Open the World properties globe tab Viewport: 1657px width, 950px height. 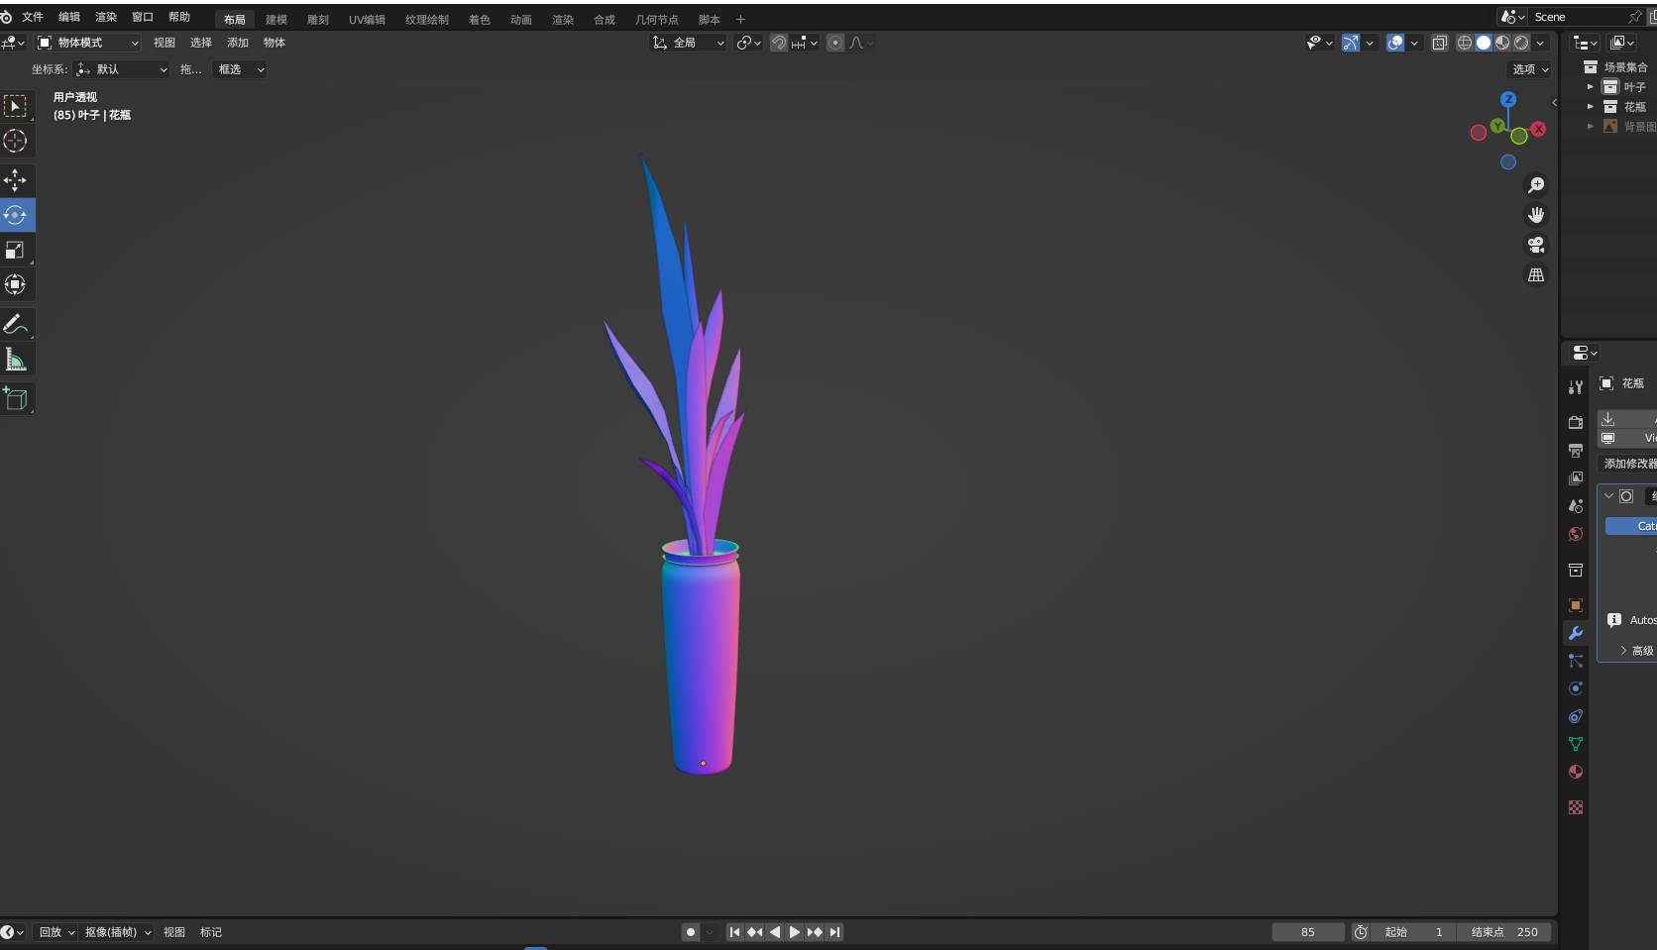coord(1576,534)
